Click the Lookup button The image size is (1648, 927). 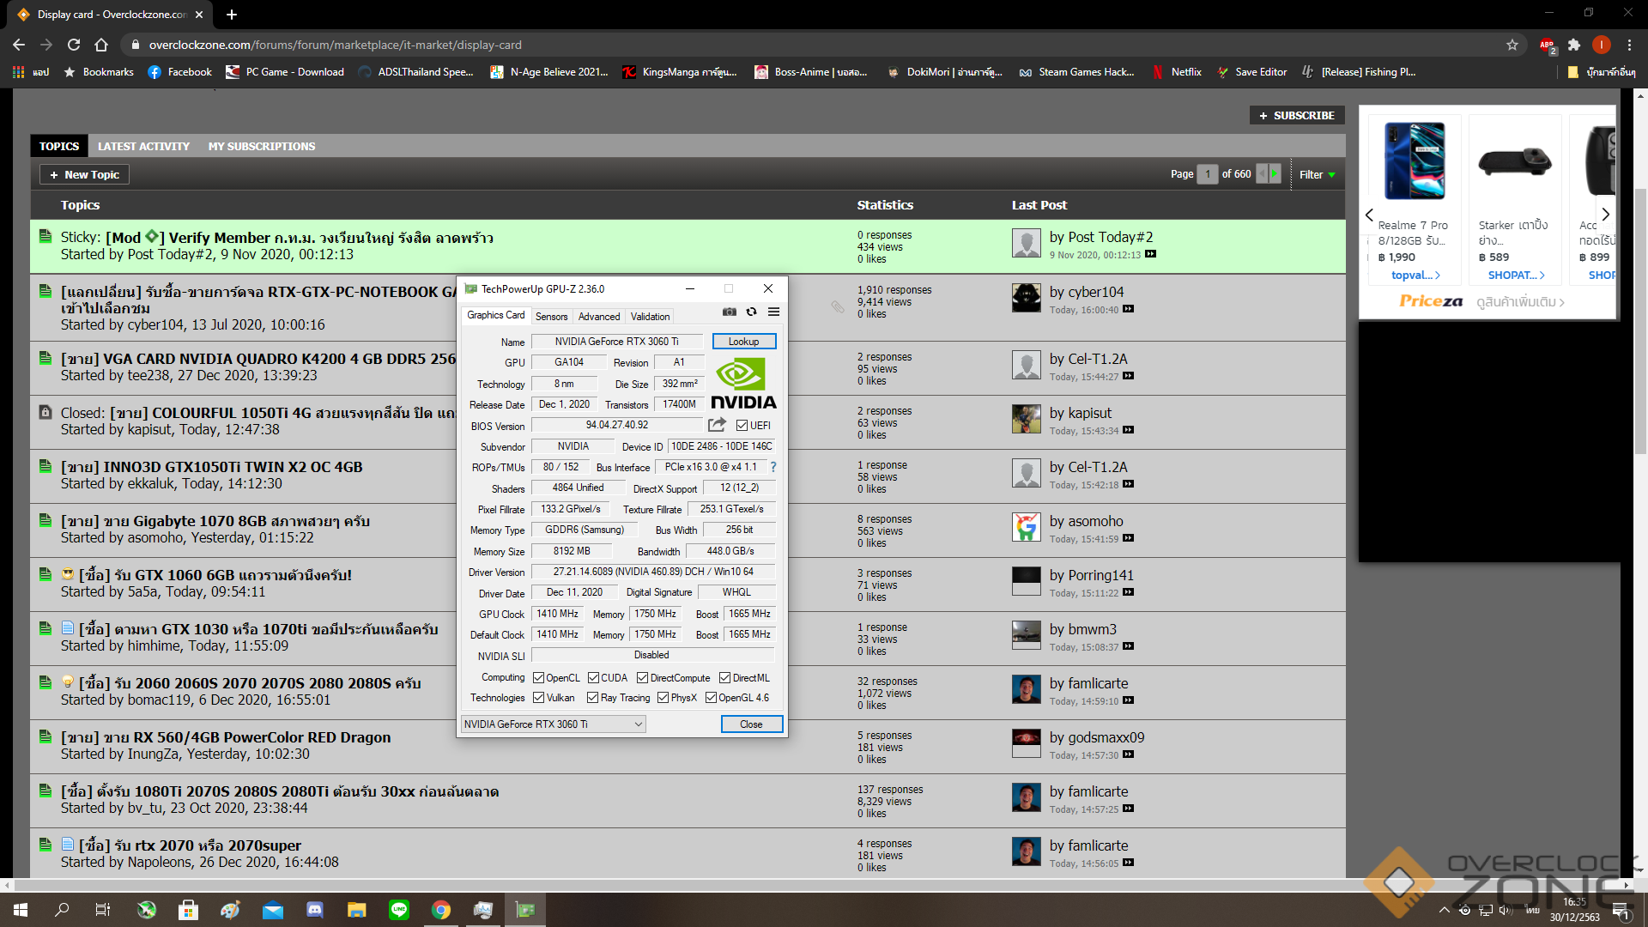click(743, 342)
